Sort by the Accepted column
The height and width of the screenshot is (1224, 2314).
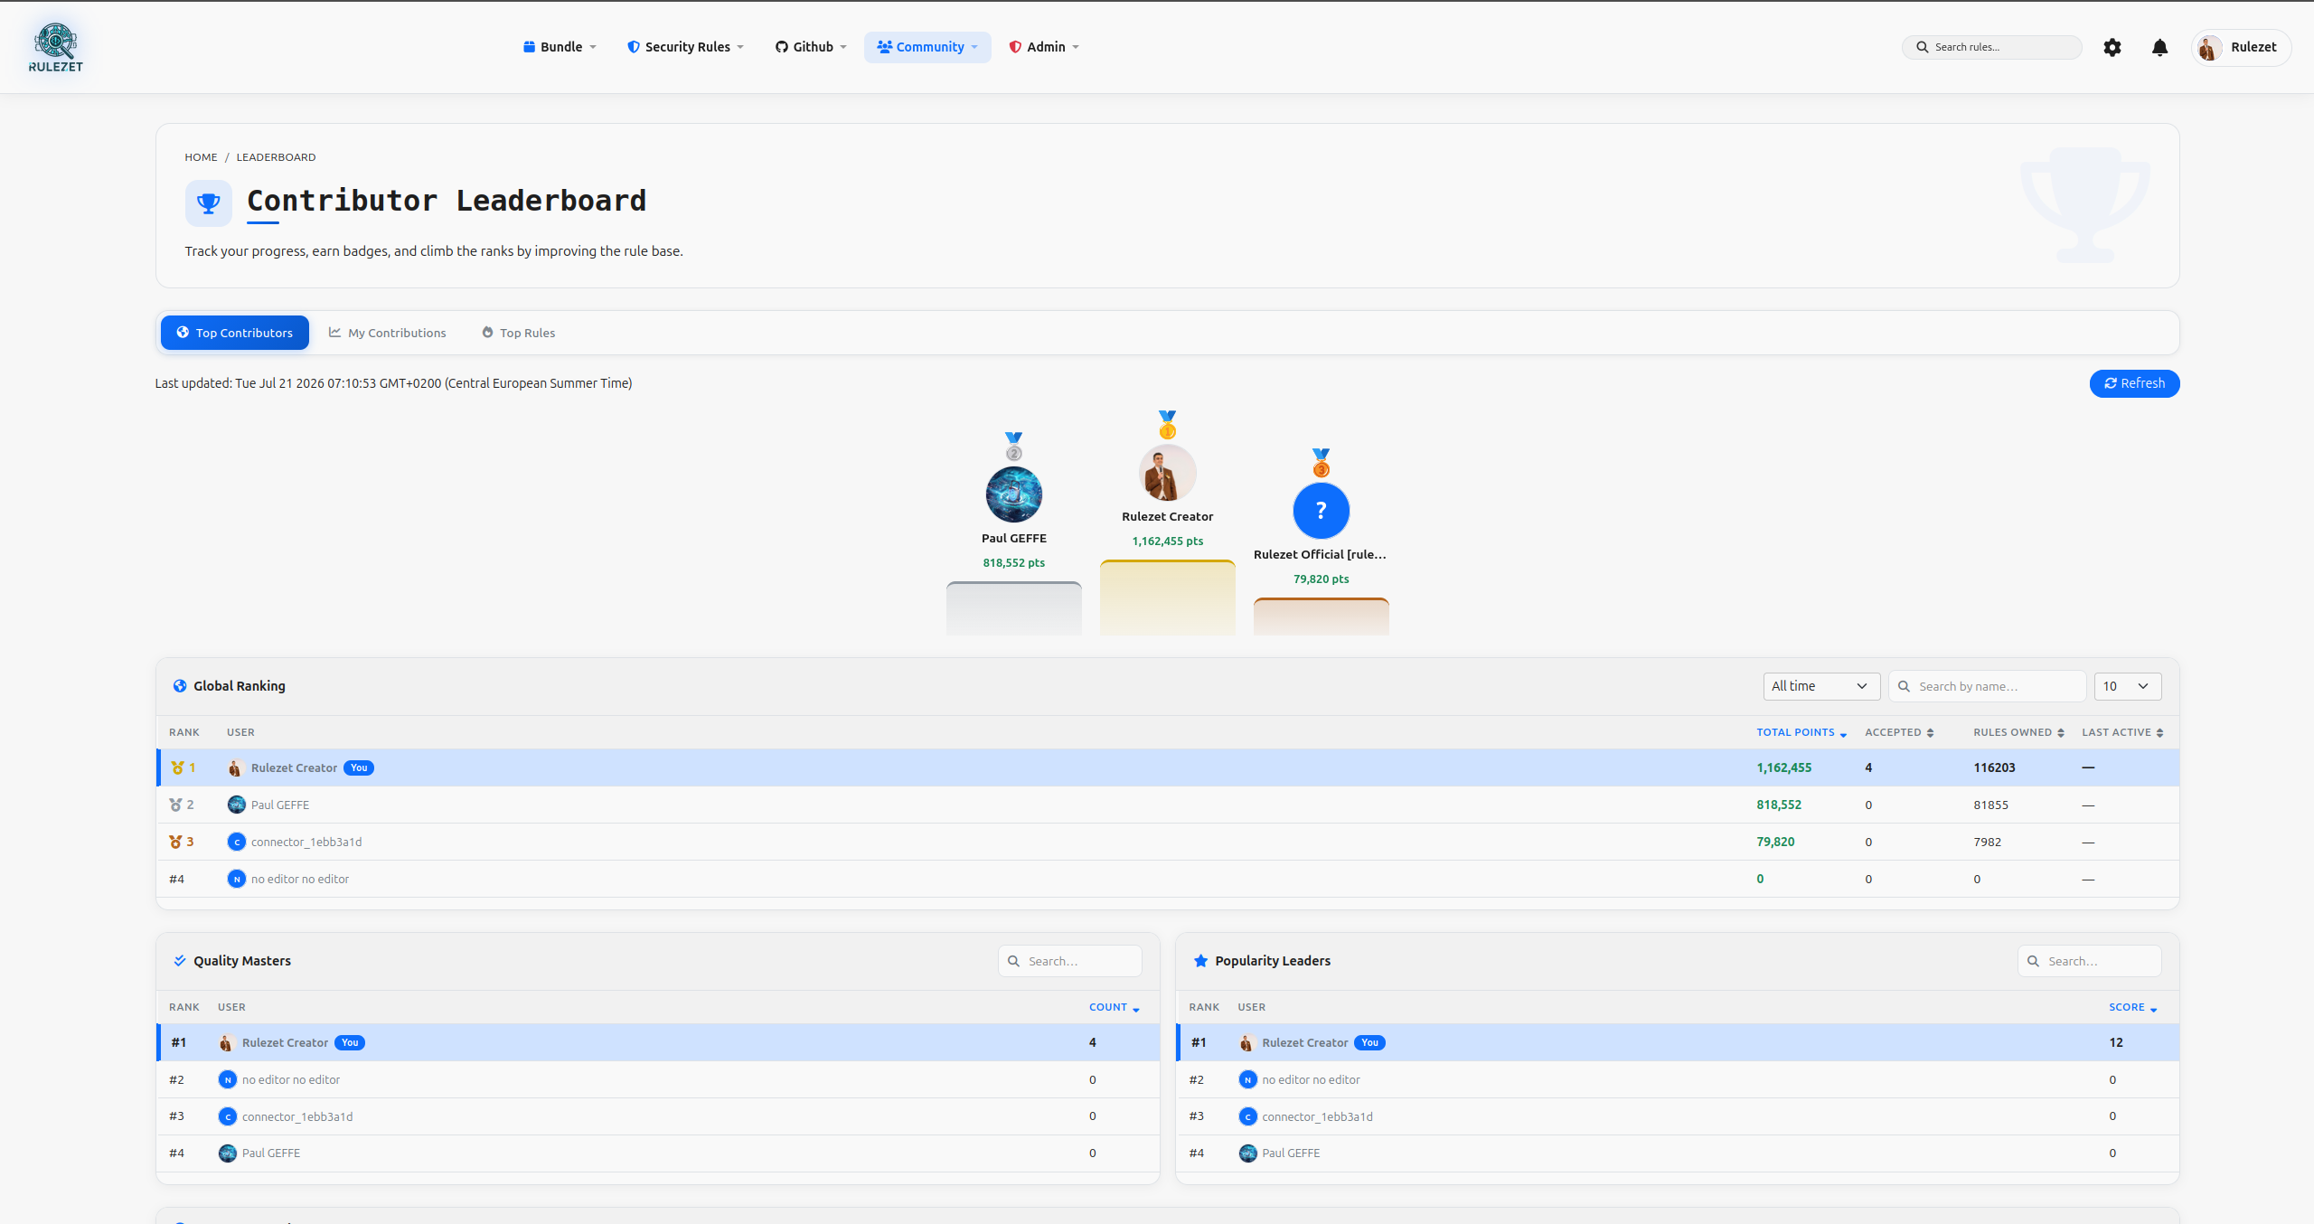tap(1899, 732)
